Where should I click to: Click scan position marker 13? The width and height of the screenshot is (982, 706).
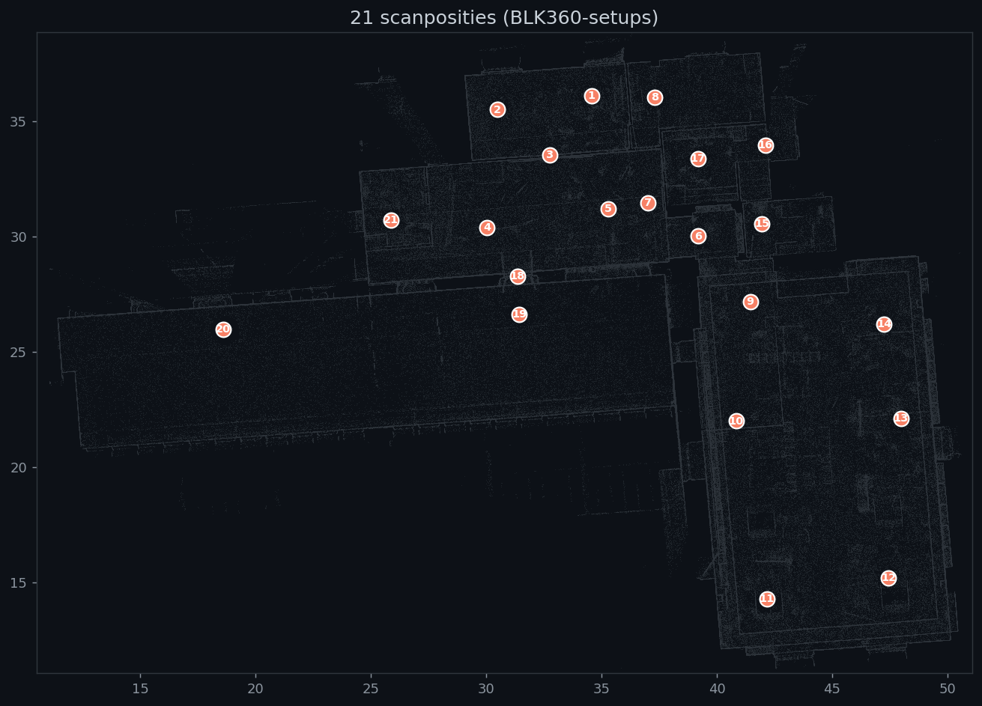click(x=901, y=419)
